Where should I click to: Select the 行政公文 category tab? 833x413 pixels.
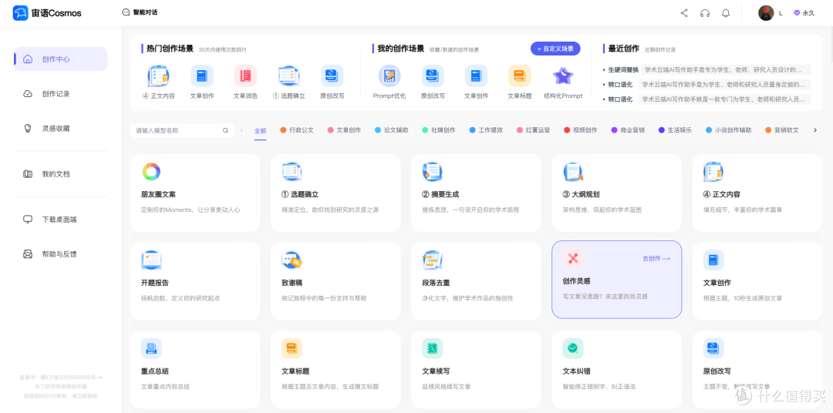(297, 130)
